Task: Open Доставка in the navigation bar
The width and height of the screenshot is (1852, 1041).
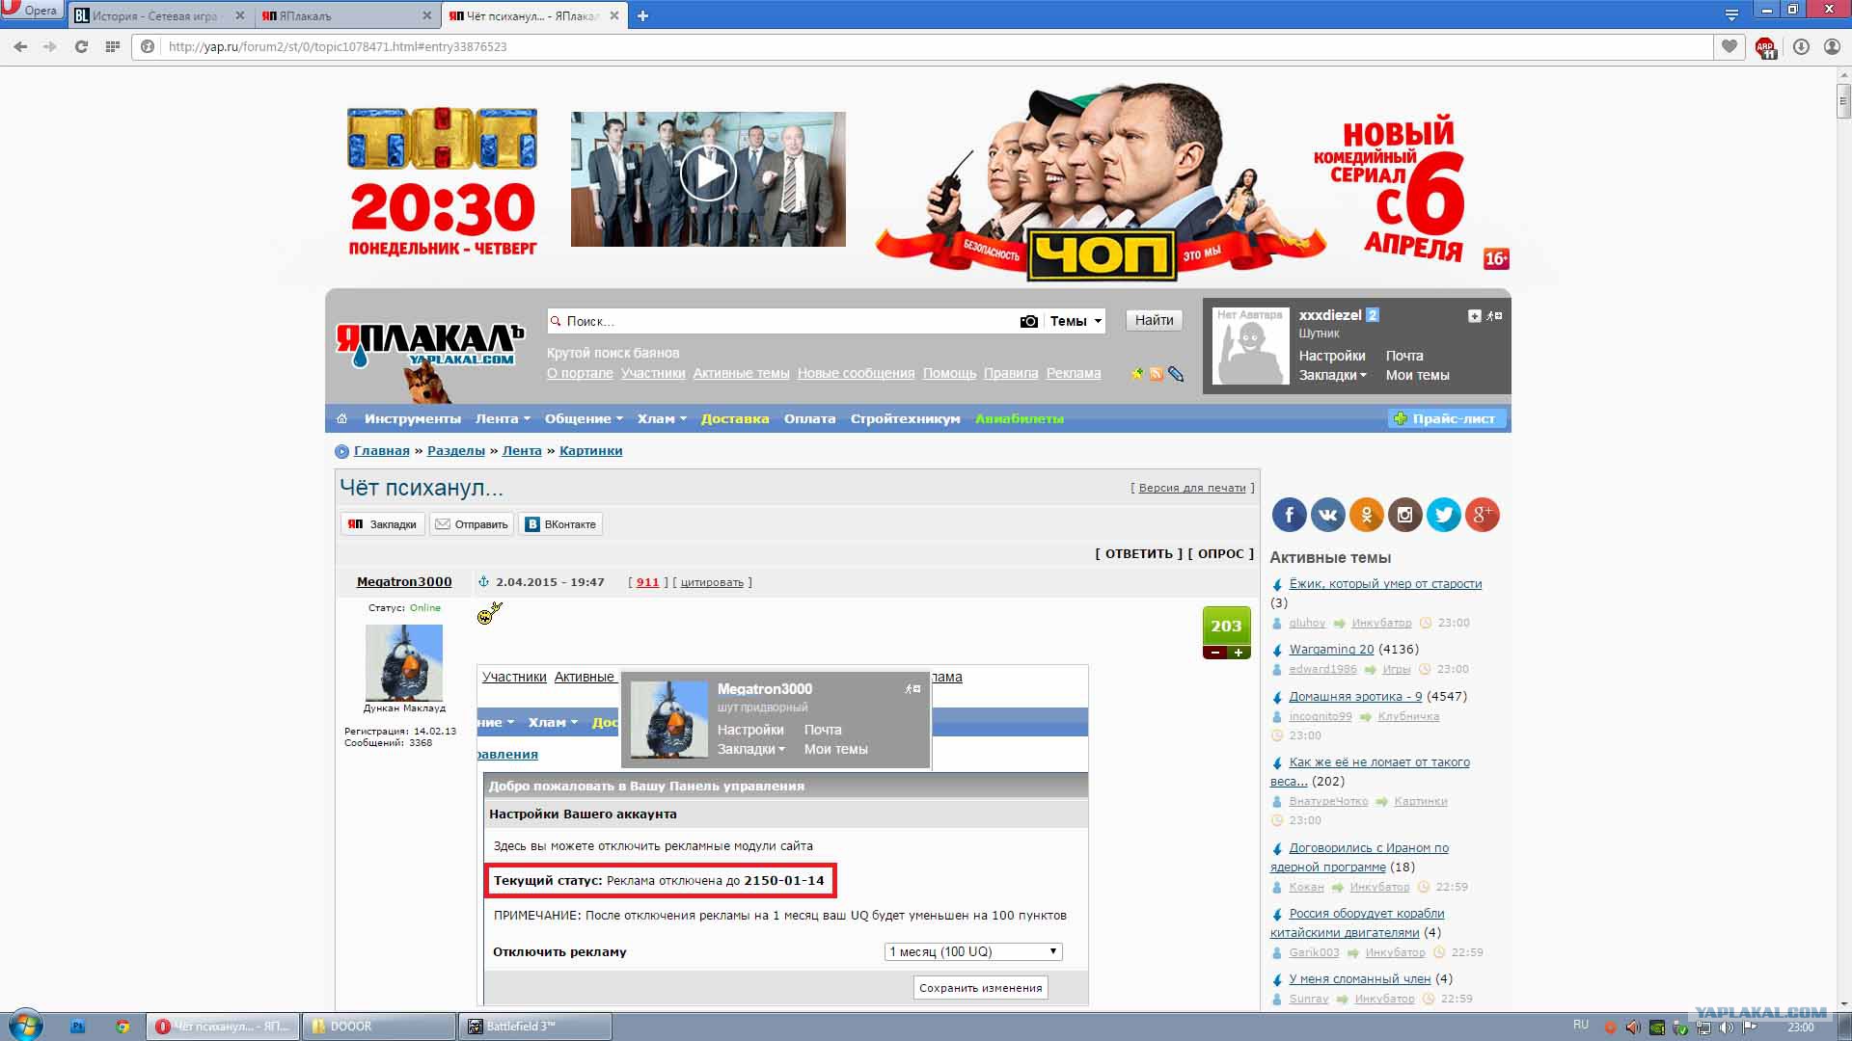Action: [x=735, y=418]
